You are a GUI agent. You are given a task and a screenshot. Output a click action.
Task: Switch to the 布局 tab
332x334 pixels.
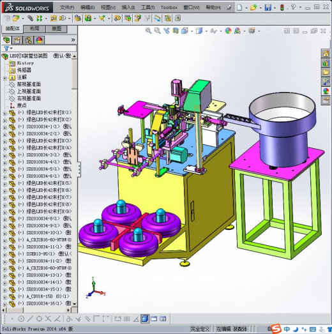click(34, 29)
